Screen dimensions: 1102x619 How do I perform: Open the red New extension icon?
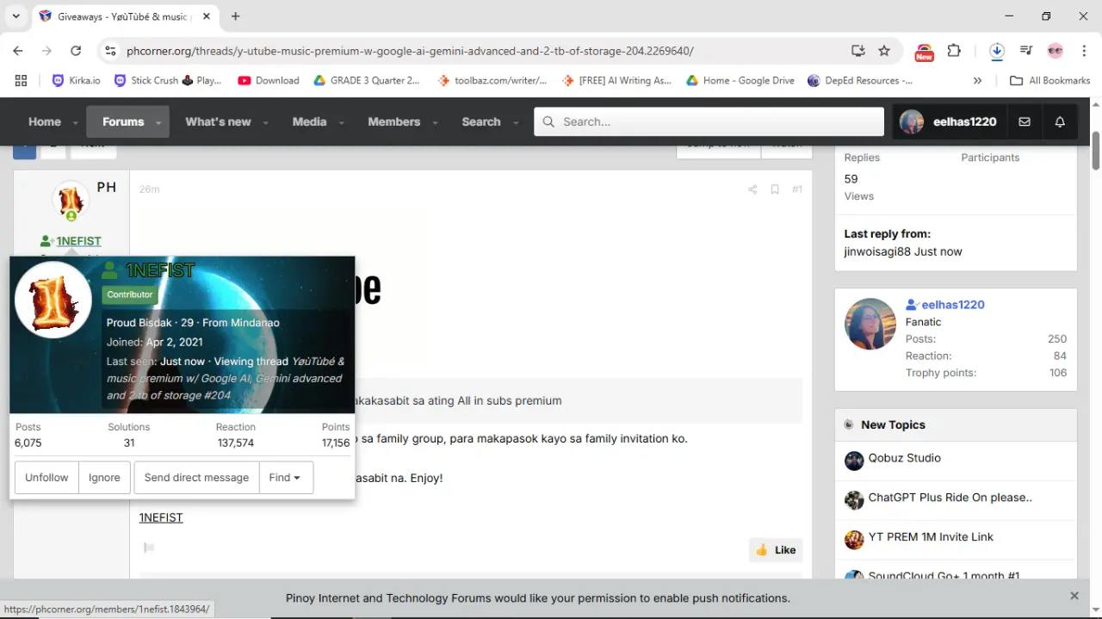(x=924, y=52)
